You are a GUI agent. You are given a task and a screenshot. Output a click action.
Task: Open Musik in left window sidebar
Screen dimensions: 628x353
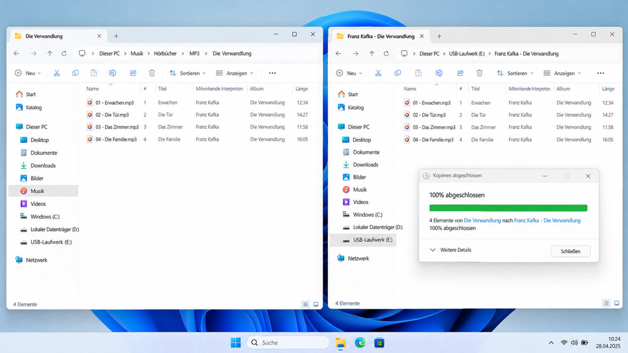pos(43,191)
